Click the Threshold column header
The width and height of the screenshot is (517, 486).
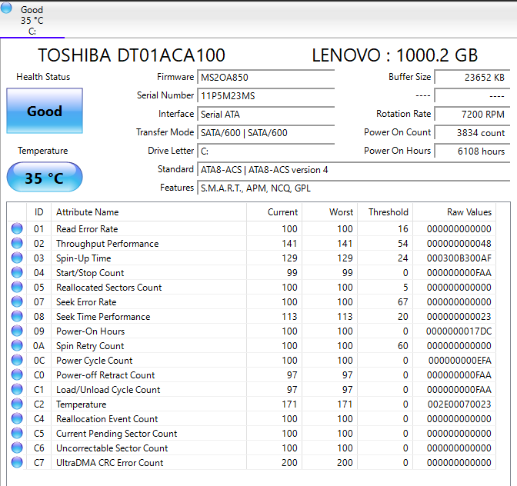click(x=385, y=212)
